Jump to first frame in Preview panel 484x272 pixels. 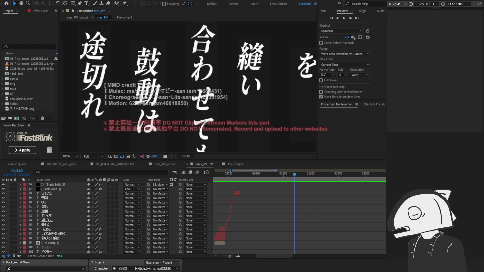coord(331,18)
